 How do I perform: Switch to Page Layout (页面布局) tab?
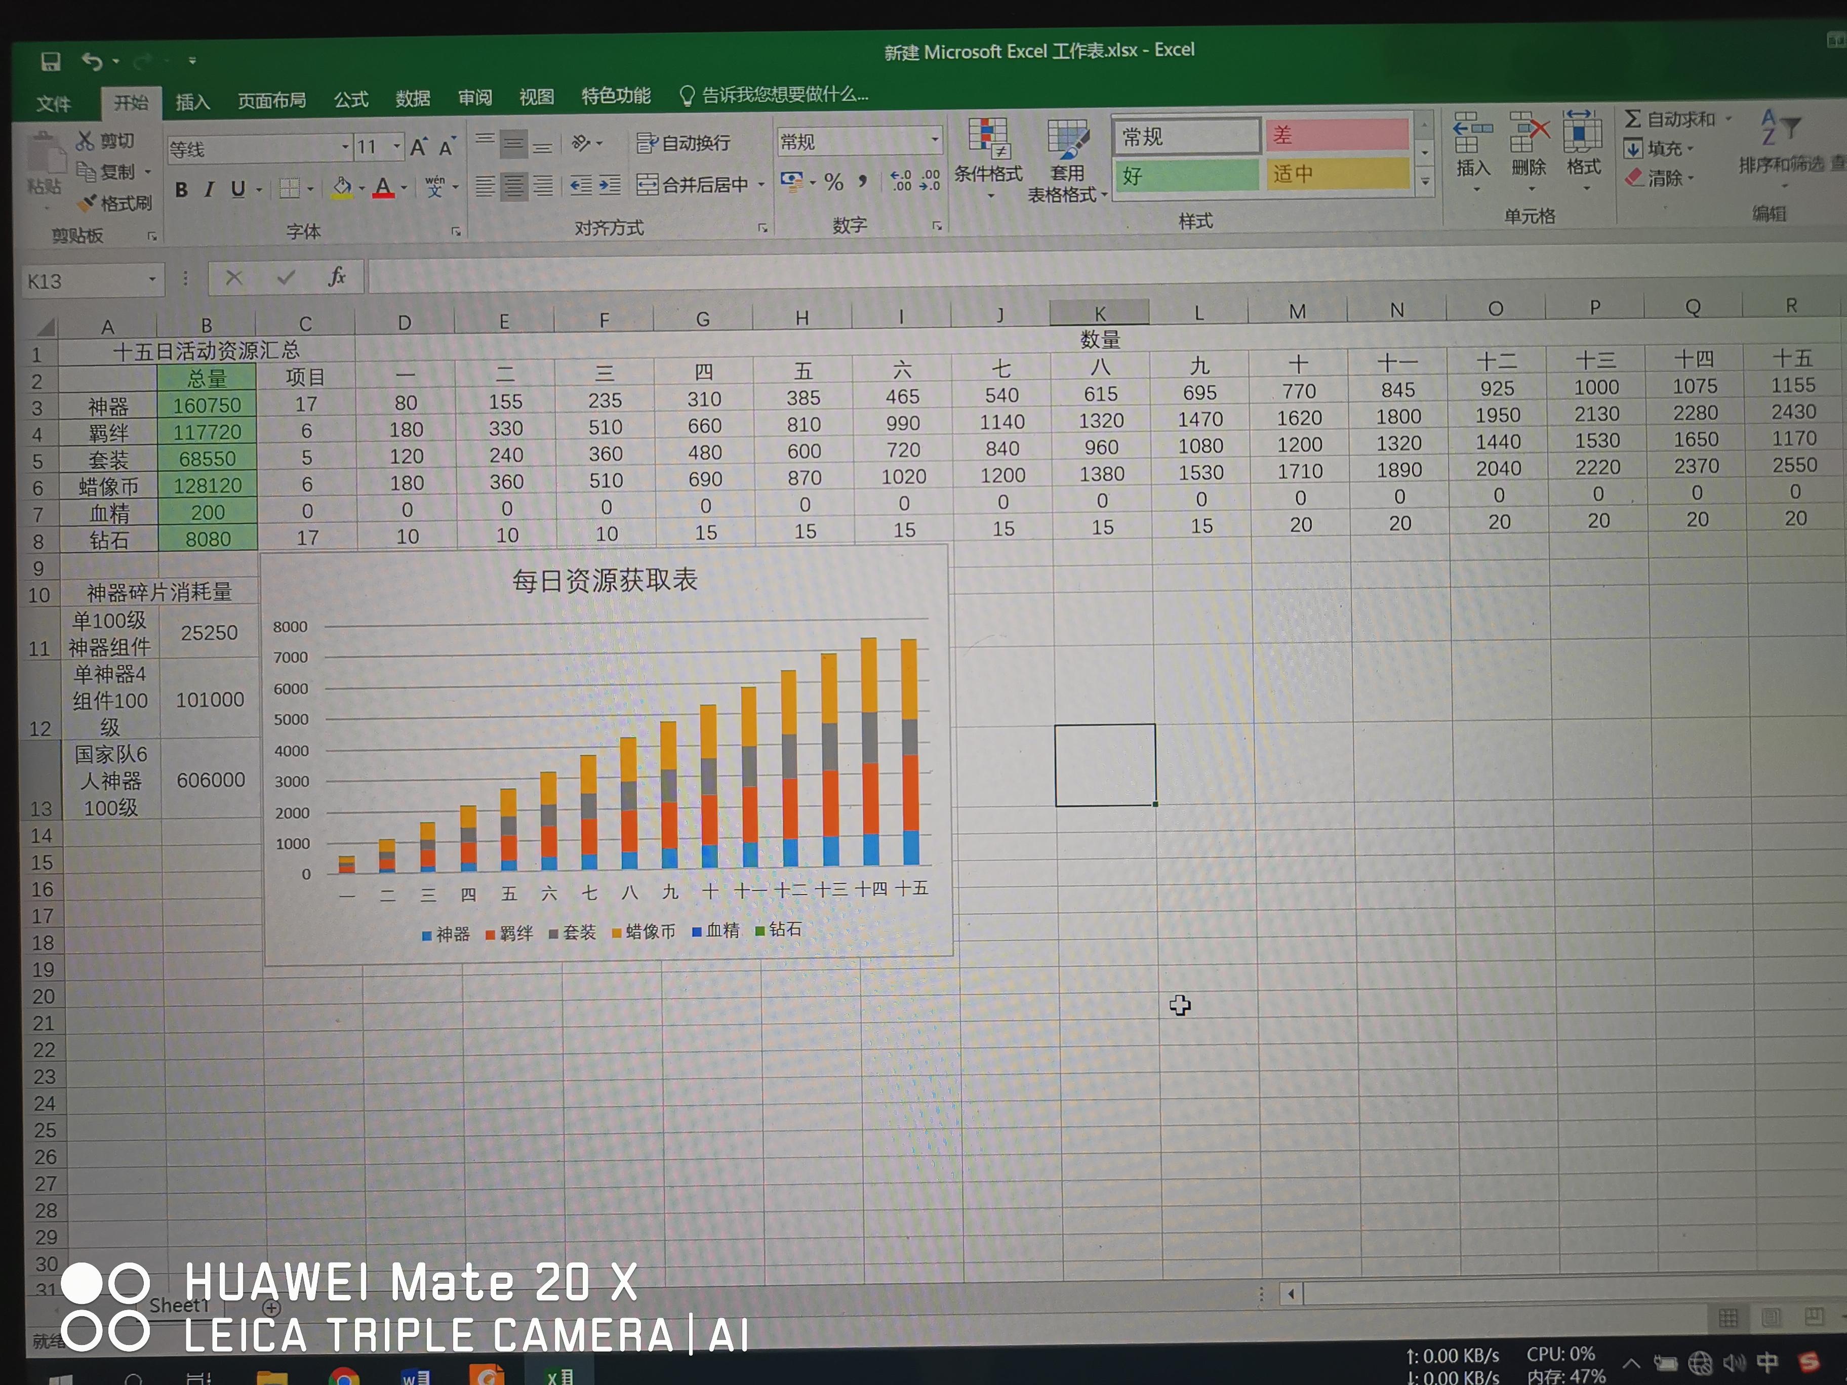click(271, 100)
